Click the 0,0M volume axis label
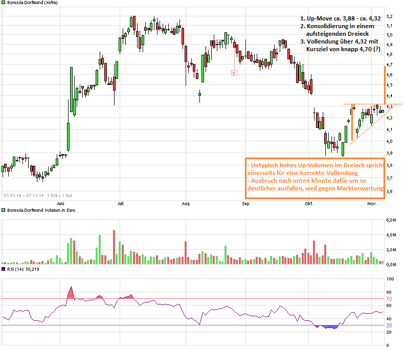 coord(391,265)
